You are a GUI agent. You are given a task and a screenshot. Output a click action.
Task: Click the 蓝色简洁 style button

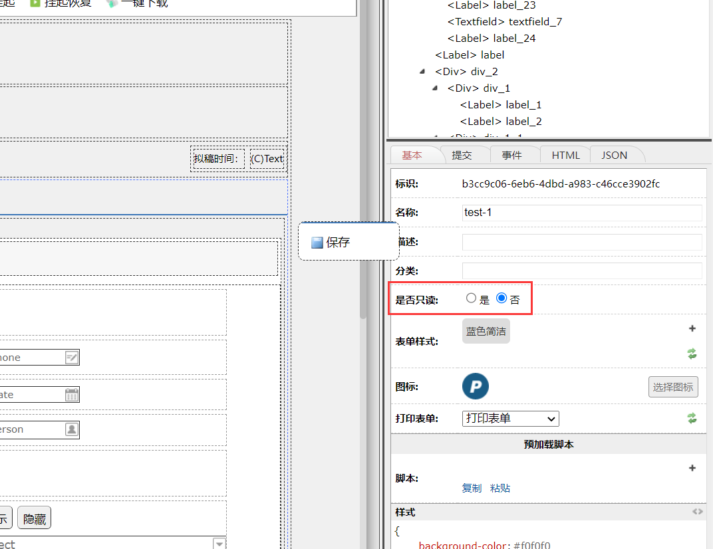pyautogui.click(x=486, y=331)
